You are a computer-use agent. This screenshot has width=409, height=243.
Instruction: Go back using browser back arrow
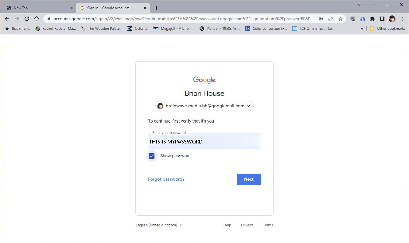[7, 19]
